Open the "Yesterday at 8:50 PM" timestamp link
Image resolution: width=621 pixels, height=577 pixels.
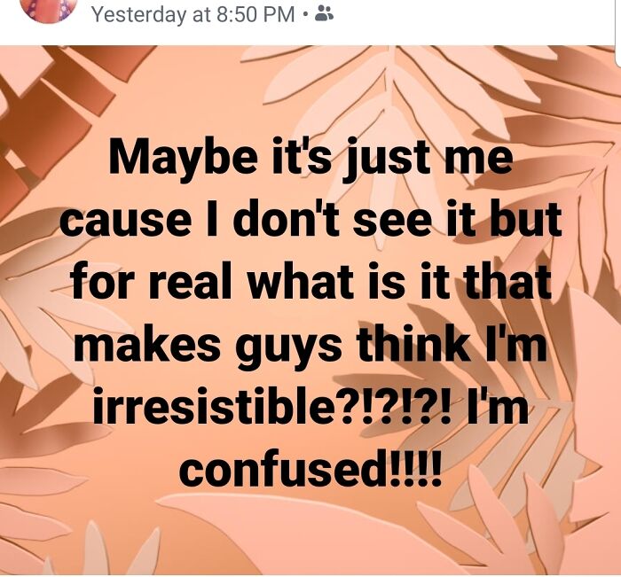[x=193, y=15]
